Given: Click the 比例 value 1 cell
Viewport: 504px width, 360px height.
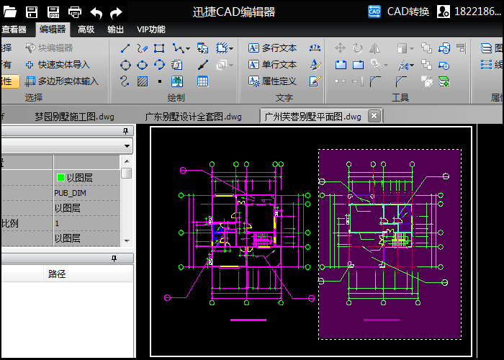Looking at the screenshot, I should point(87,223).
